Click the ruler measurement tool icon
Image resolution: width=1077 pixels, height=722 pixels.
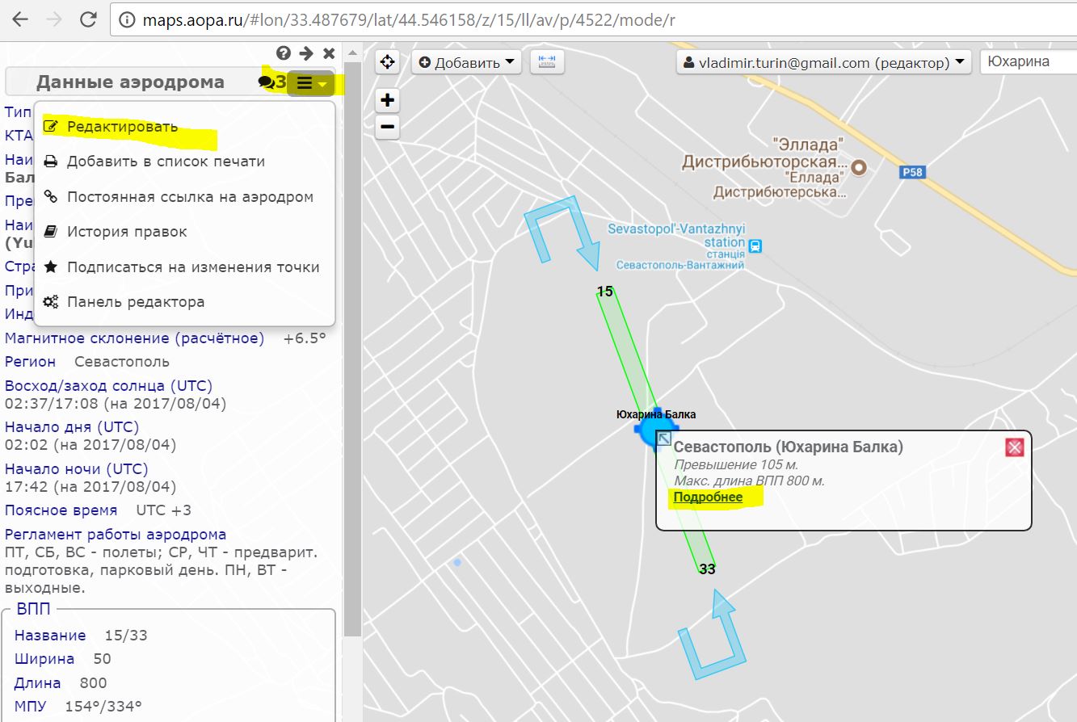(x=547, y=61)
